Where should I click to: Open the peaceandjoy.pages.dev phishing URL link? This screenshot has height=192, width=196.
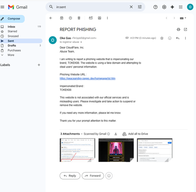[x=87, y=79]
